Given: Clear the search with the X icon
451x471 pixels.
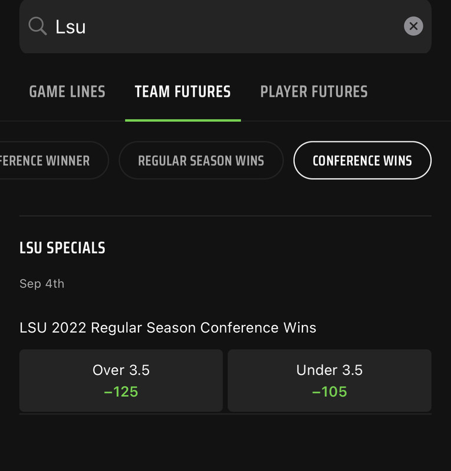Looking at the screenshot, I should [413, 26].
